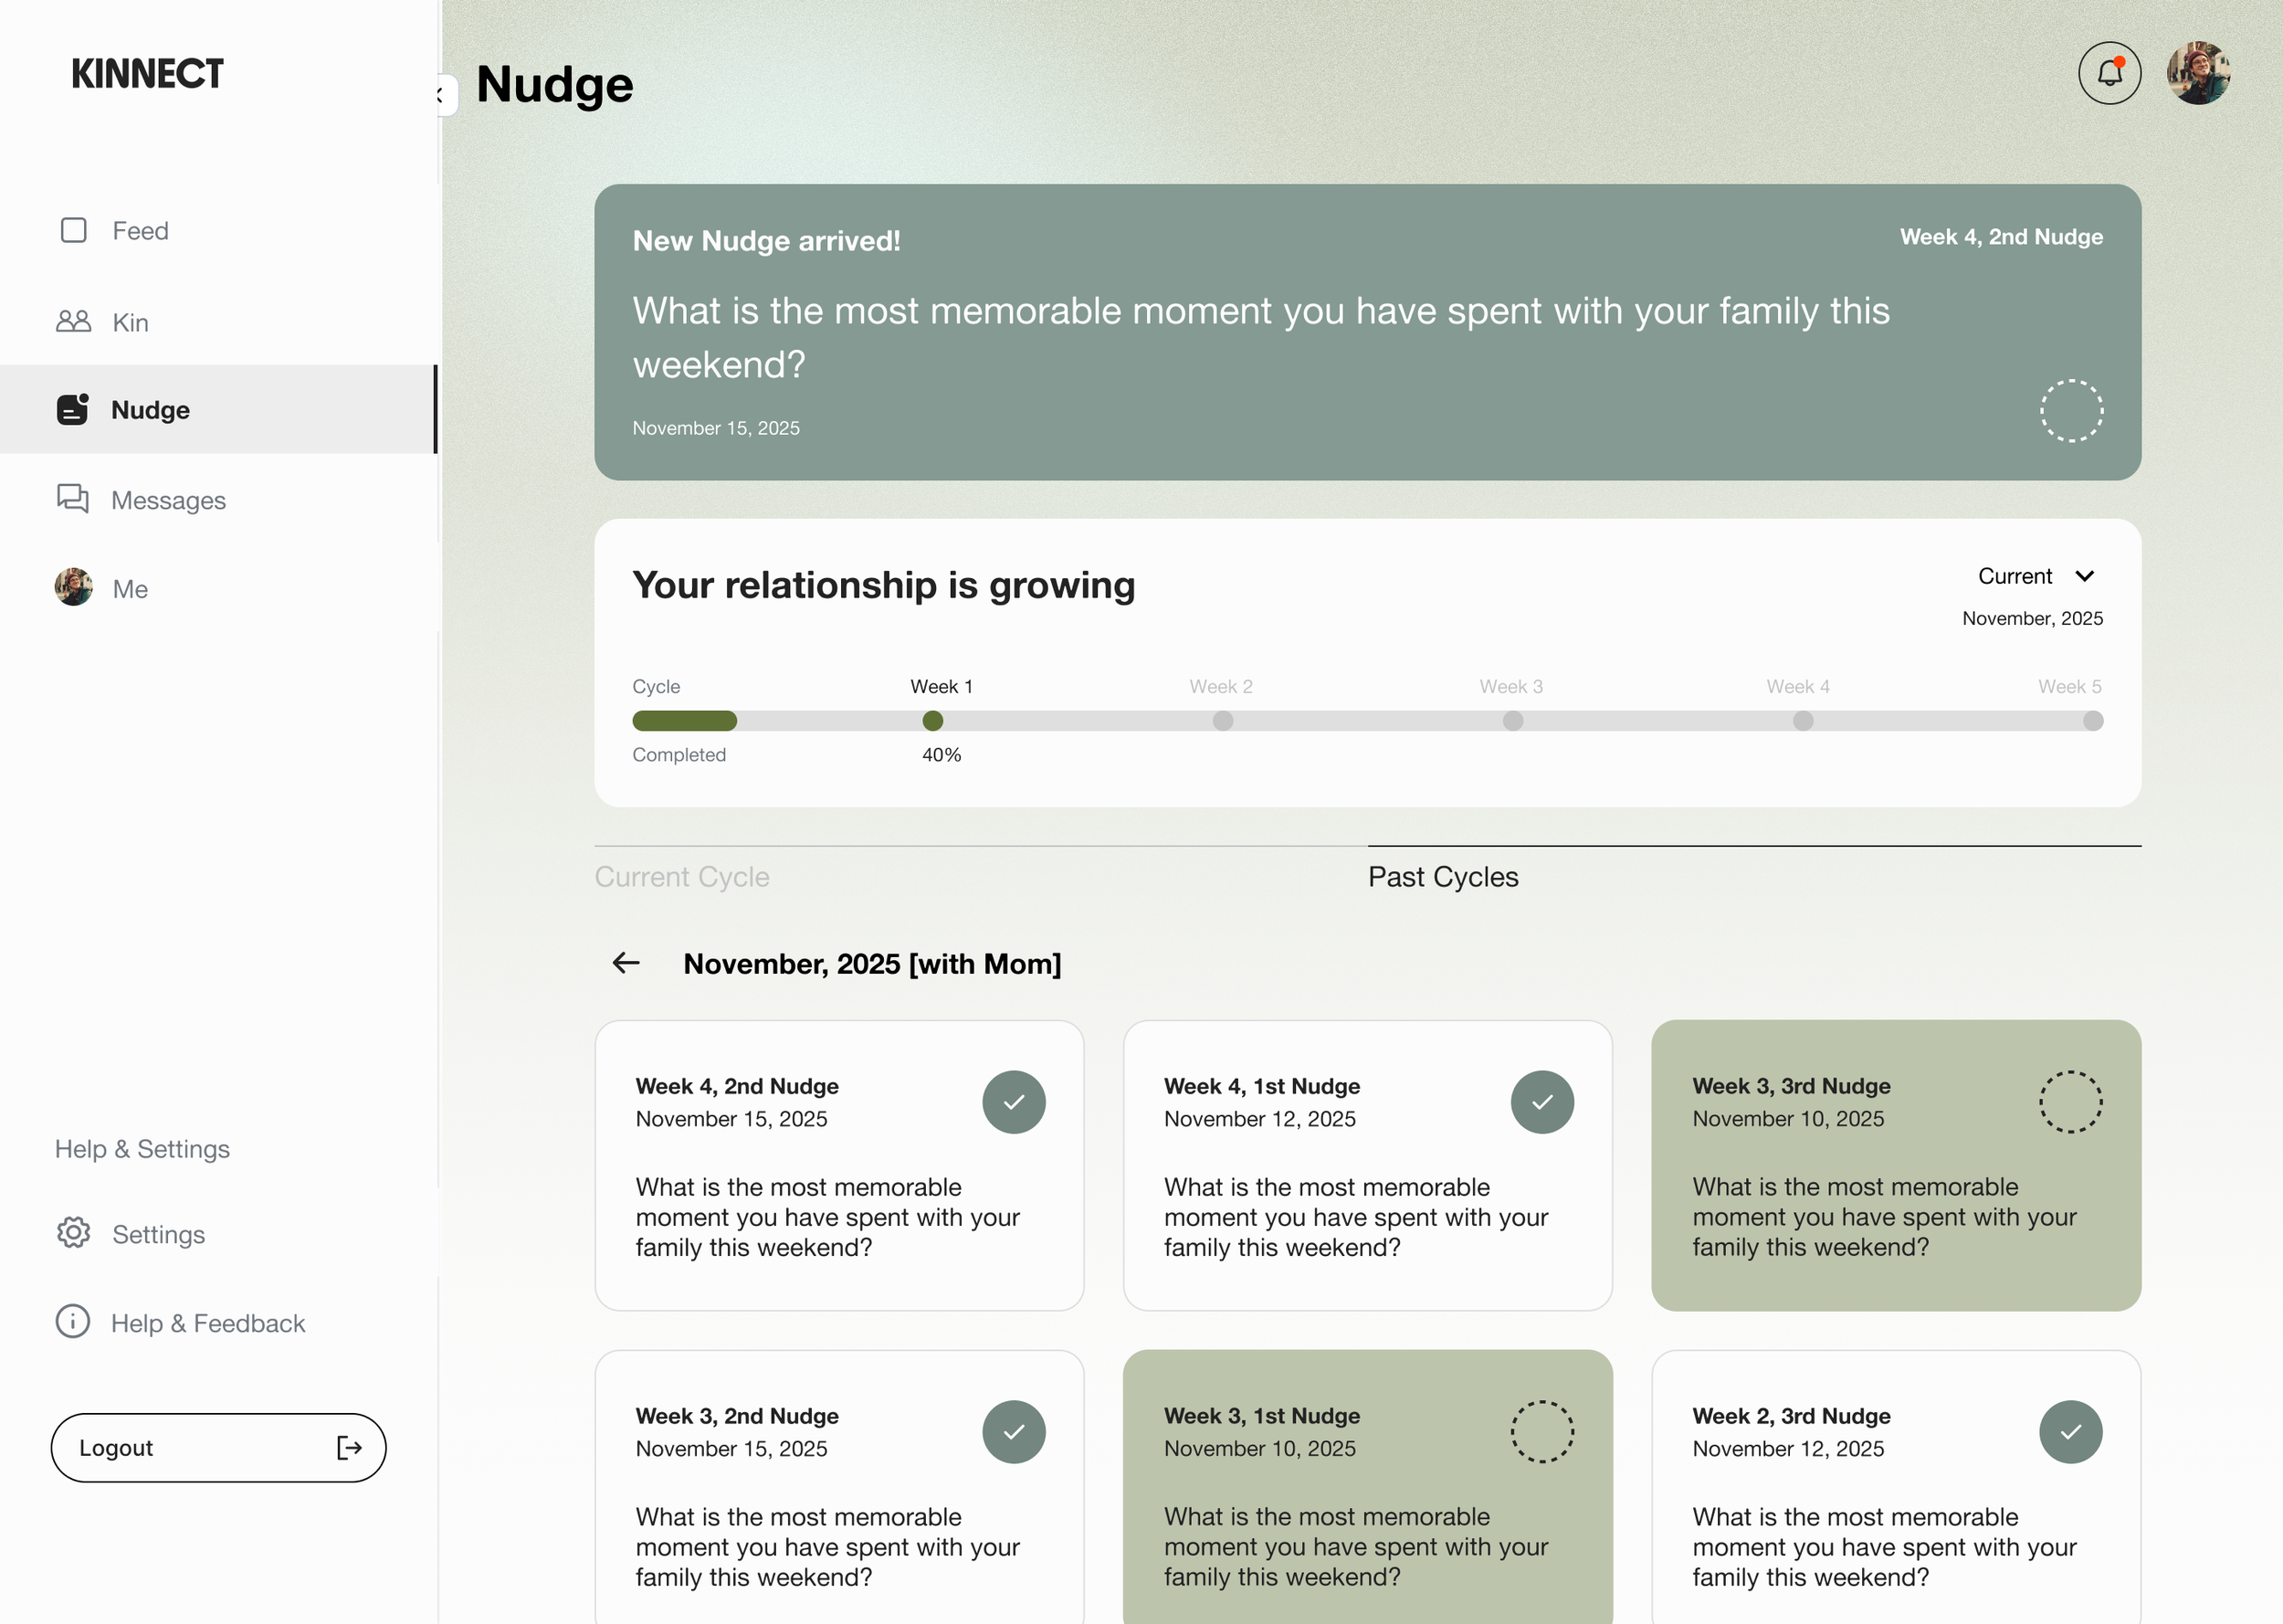Click the Settings gear icon
2283x1624 pixels.
click(x=73, y=1233)
